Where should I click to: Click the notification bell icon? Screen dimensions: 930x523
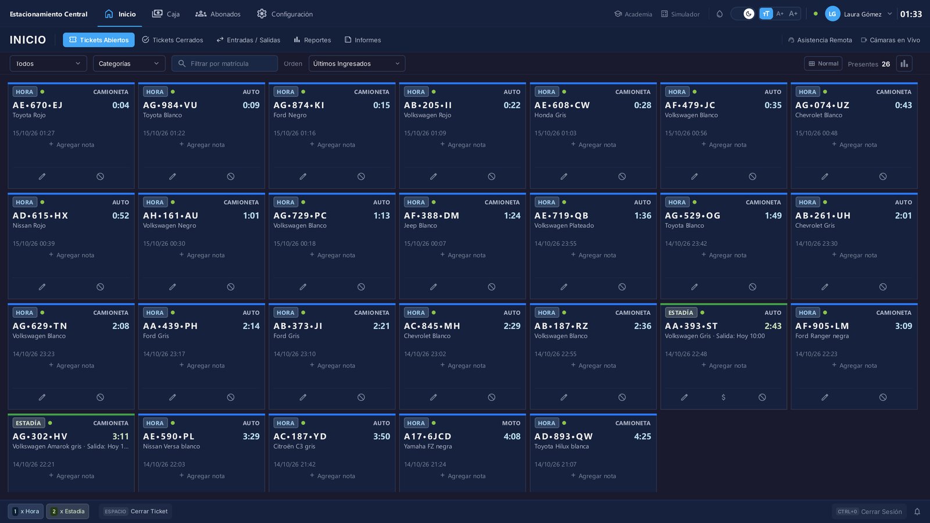[x=917, y=511]
